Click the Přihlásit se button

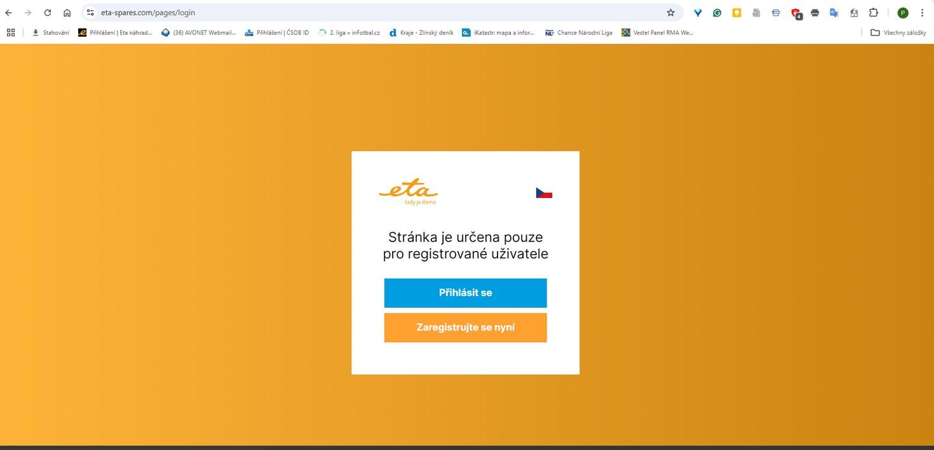click(x=465, y=293)
